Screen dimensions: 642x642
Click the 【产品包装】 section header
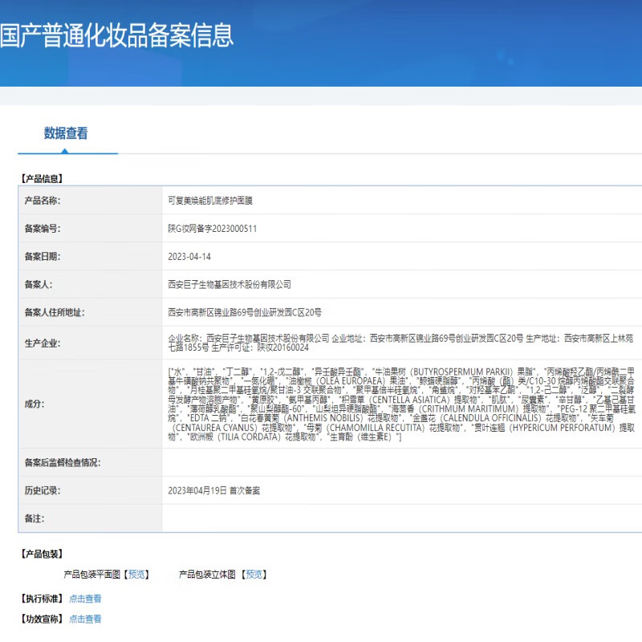pos(42,554)
